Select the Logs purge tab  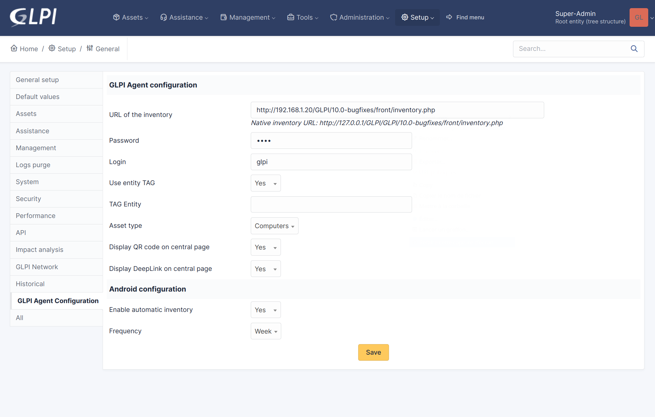(56, 165)
